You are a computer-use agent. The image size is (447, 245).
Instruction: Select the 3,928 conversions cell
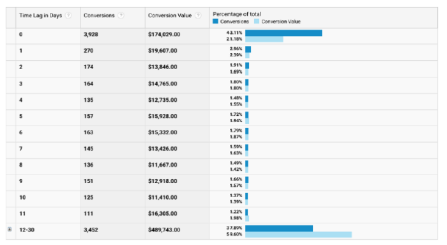pos(91,35)
